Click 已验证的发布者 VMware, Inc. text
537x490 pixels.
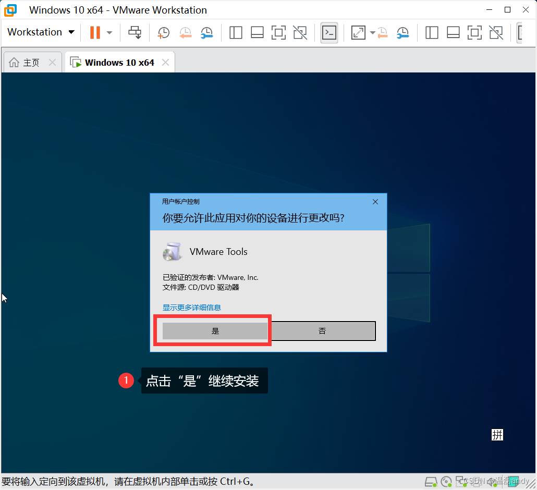(x=210, y=277)
